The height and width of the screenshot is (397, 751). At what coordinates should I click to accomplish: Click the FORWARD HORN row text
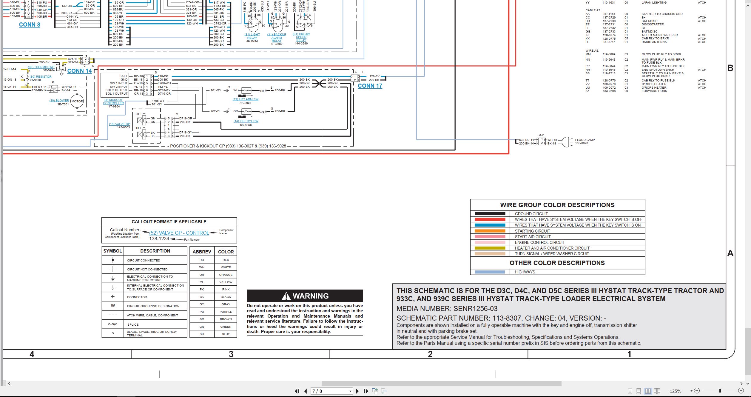[x=654, y=91]
